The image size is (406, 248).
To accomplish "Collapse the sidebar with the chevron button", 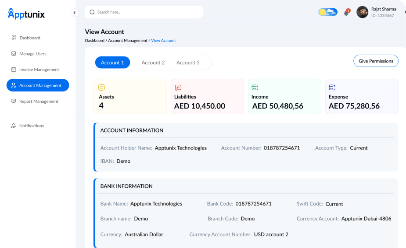I will (75, 12).
